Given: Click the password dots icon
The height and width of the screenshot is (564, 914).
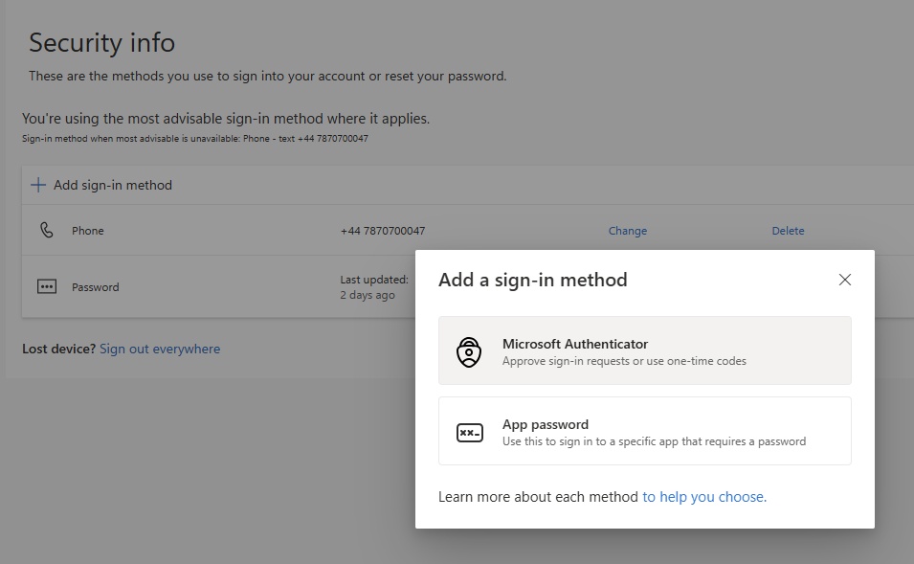Looking at the screenshot, I should [46, 286].
